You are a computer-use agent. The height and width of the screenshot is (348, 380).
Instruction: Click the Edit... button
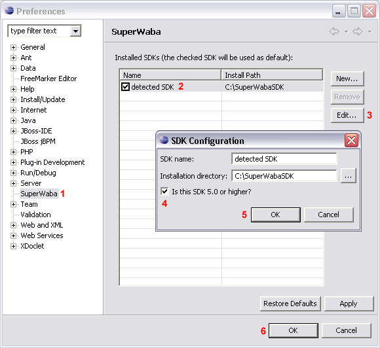(x=347, y=115)
